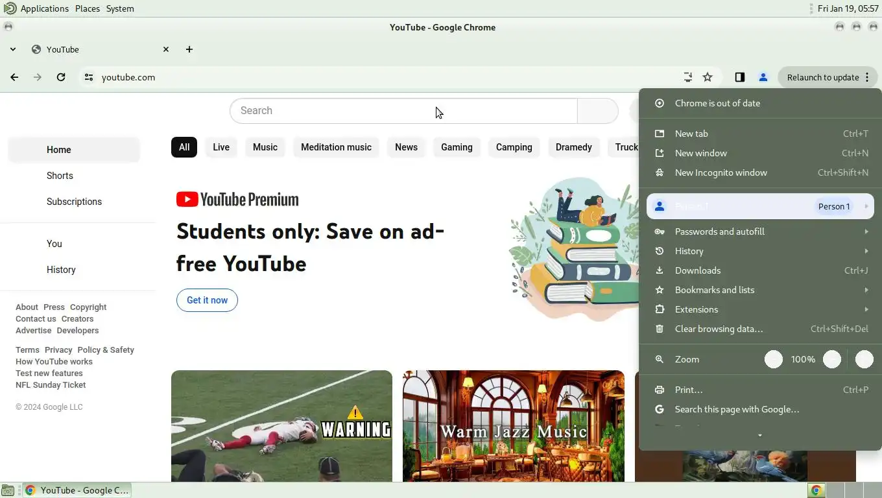882x498 pixels.
Task: Select the Live filter chip
Action: [x=221, y=147]
